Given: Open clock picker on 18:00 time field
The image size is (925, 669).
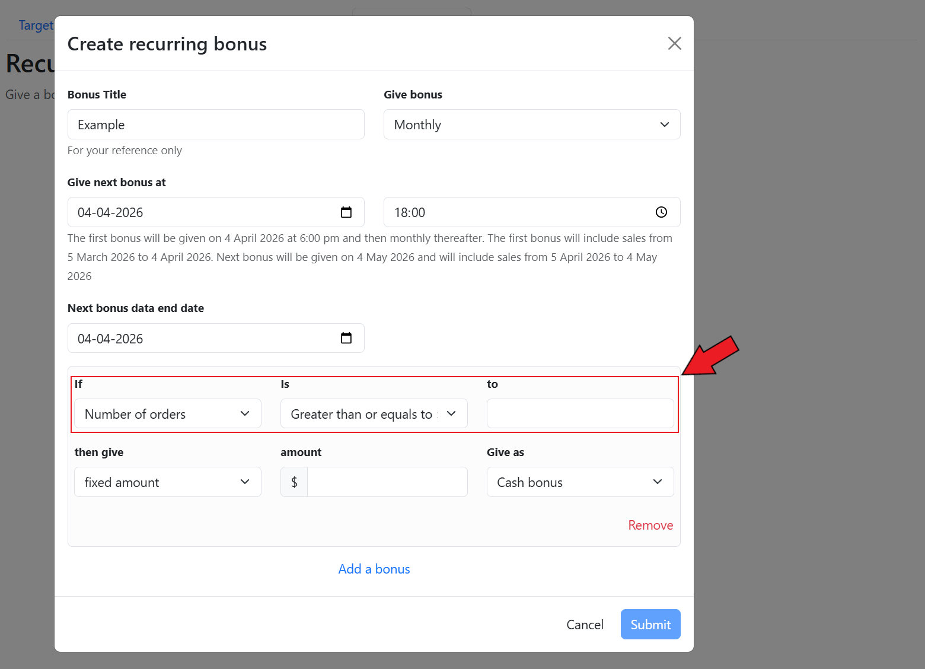Looking at the screenshot, I should pos(661,212).
